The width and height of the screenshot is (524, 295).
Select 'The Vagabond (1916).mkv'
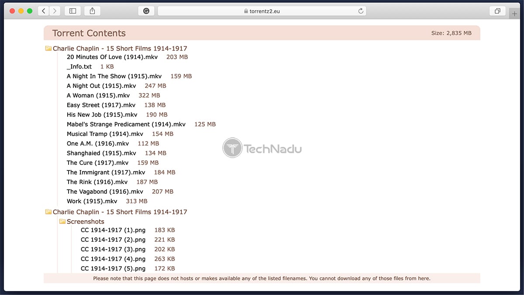[x=105, y=191]
